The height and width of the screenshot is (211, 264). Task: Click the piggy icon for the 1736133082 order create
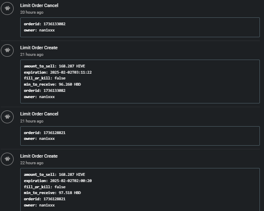point(7,50)
